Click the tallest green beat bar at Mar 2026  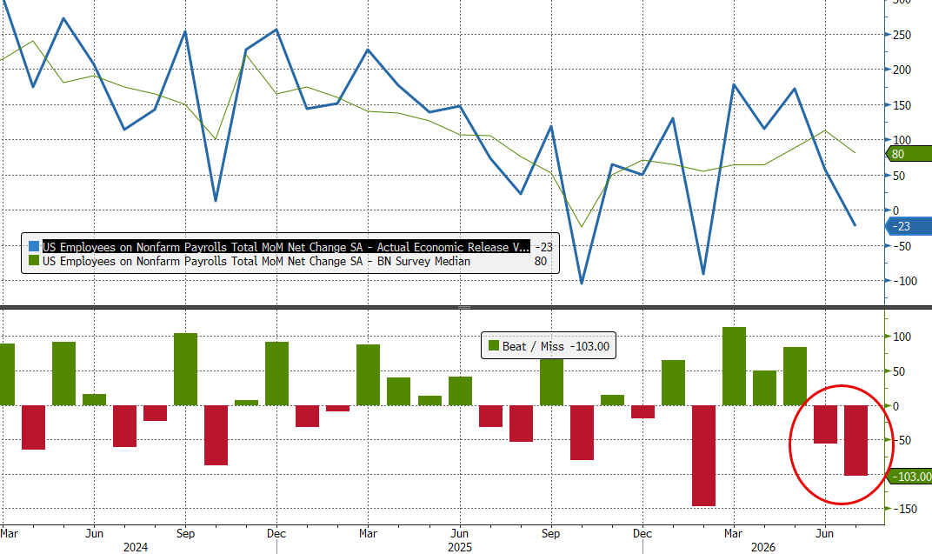tap(734, 366)
